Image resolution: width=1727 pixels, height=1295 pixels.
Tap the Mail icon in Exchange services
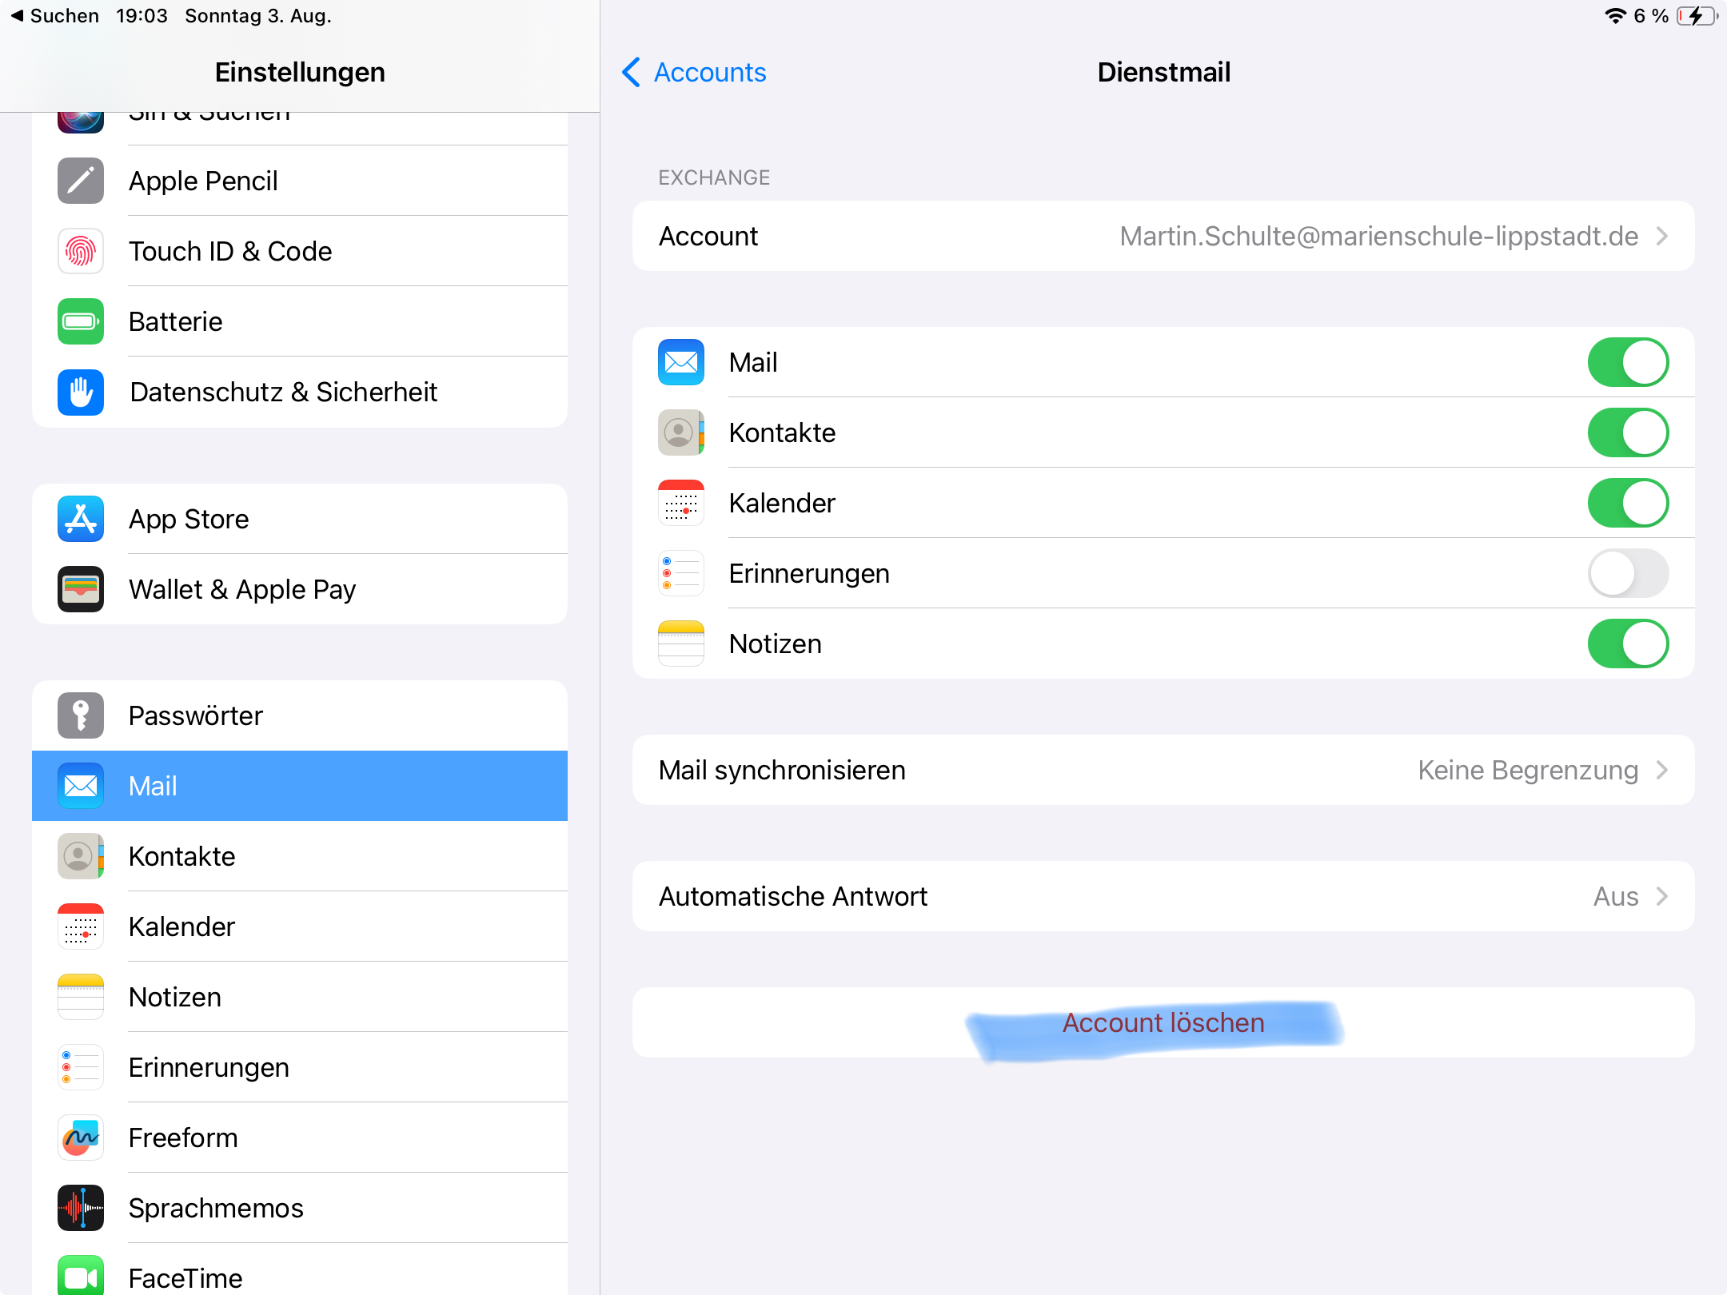tap(681, 362)
